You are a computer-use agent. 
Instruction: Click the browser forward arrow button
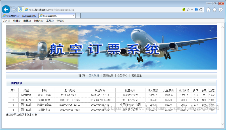14,10
